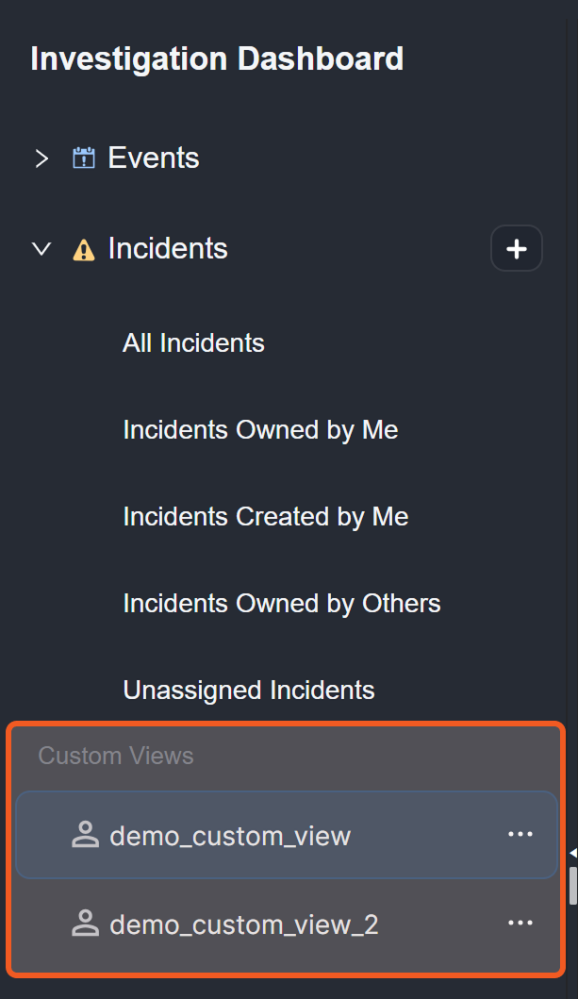Click the sidebar vertical scrollbar handle
Image resolution: width=578 pixels, height=999 pixels.
572,885
